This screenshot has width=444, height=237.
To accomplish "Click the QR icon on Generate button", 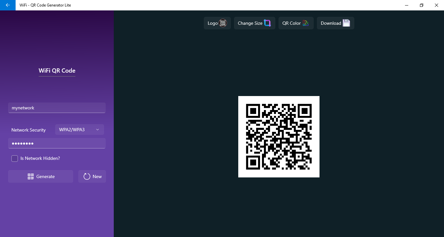I will coord(31,176).
